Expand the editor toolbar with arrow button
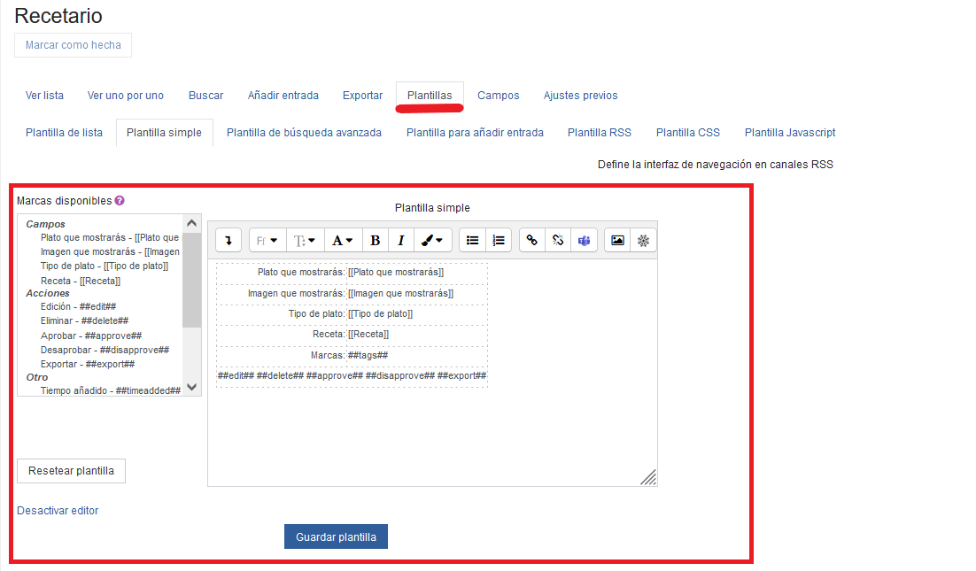Viewport: 976px width, 571px height. 229,240
